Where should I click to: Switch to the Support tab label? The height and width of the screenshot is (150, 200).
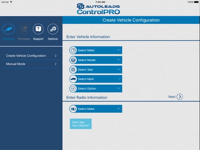(38, 39)
